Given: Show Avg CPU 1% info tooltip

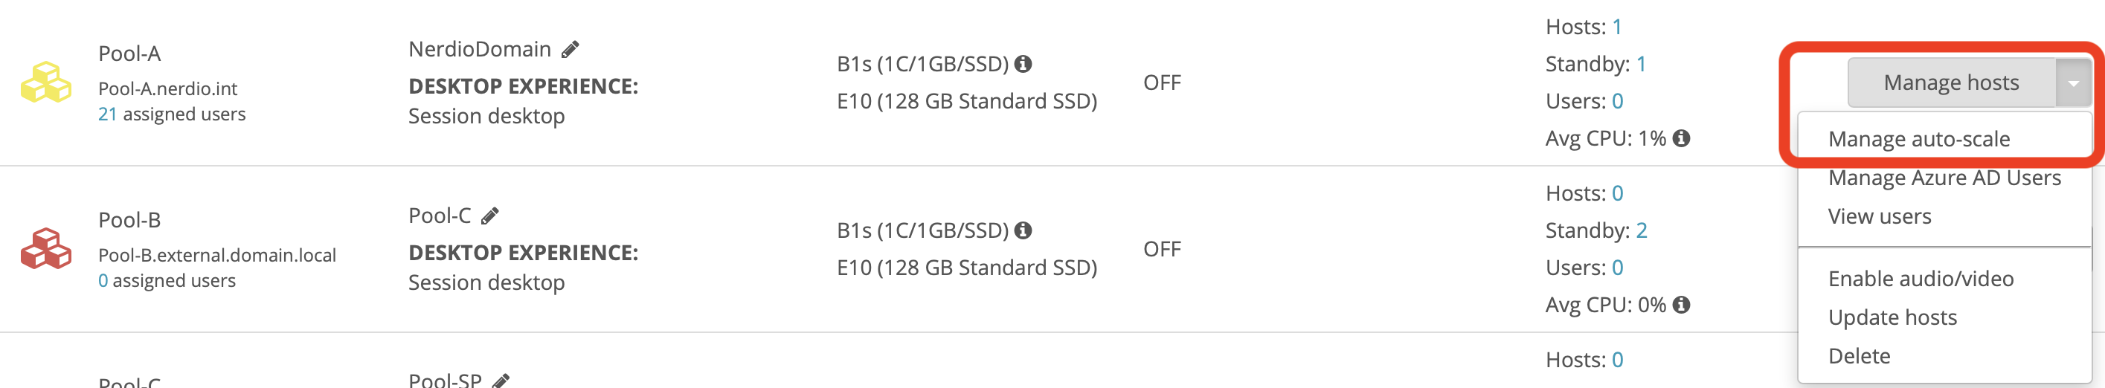Looking at the screenshot, I should click(1681, 138).
